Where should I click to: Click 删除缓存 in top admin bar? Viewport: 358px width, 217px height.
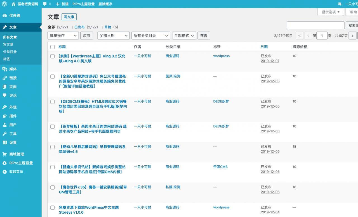pos(105,4)
